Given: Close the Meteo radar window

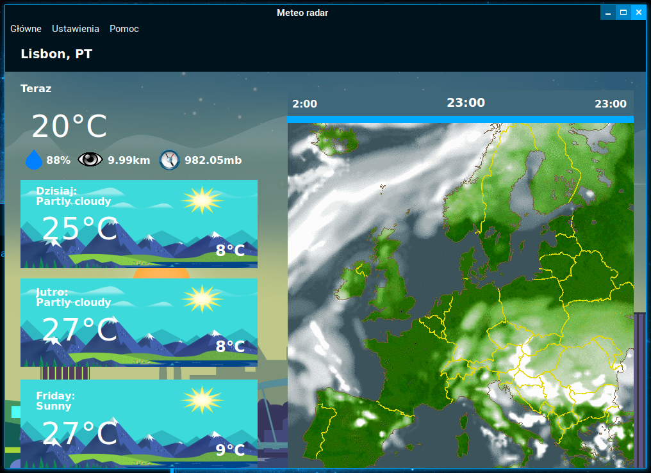Looking at the screenshot, I should pyautogui.click(x=639, y=12).
